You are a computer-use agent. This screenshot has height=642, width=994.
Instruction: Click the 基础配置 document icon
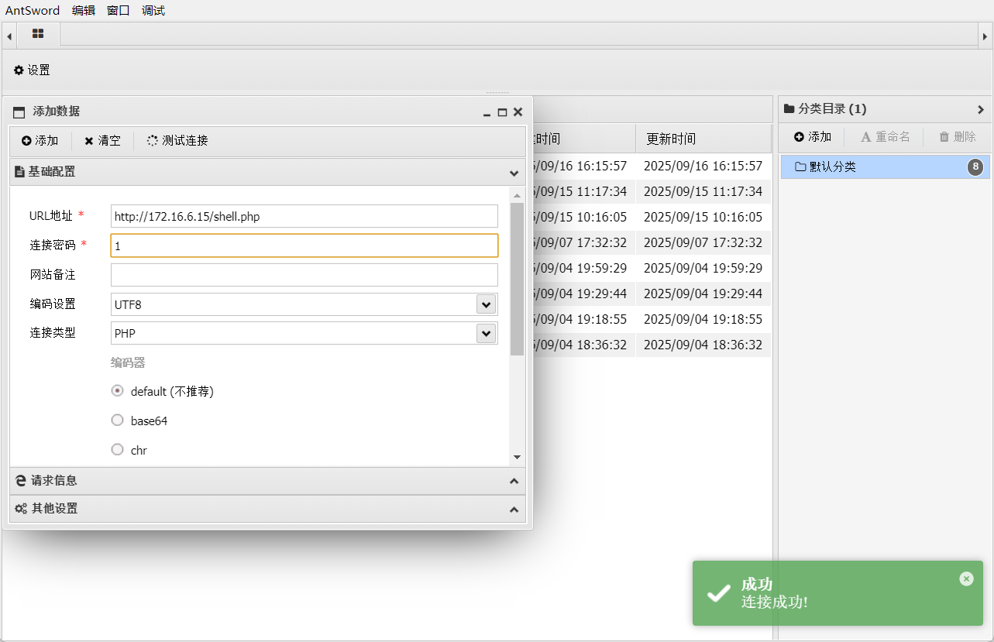click(19, 172)
